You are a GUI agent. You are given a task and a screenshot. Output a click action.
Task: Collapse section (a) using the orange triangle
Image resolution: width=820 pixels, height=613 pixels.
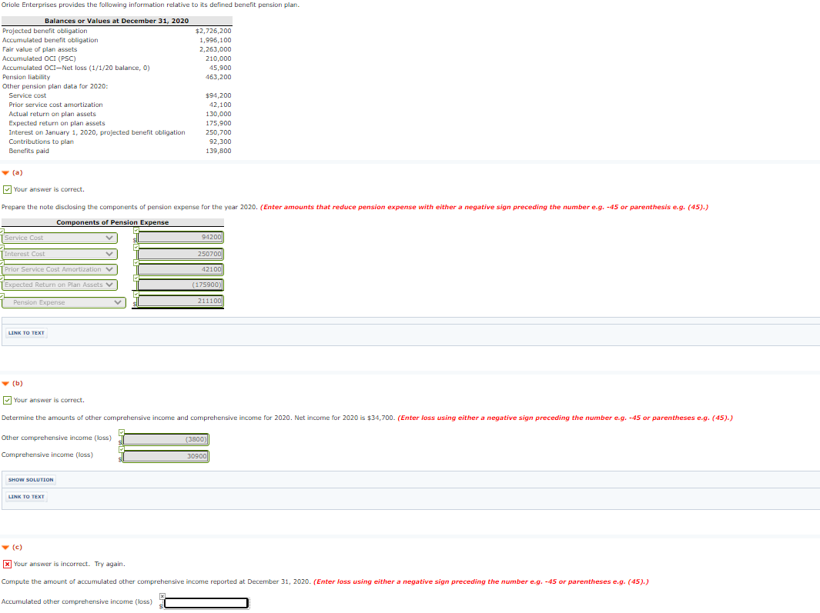pos(5,173)
